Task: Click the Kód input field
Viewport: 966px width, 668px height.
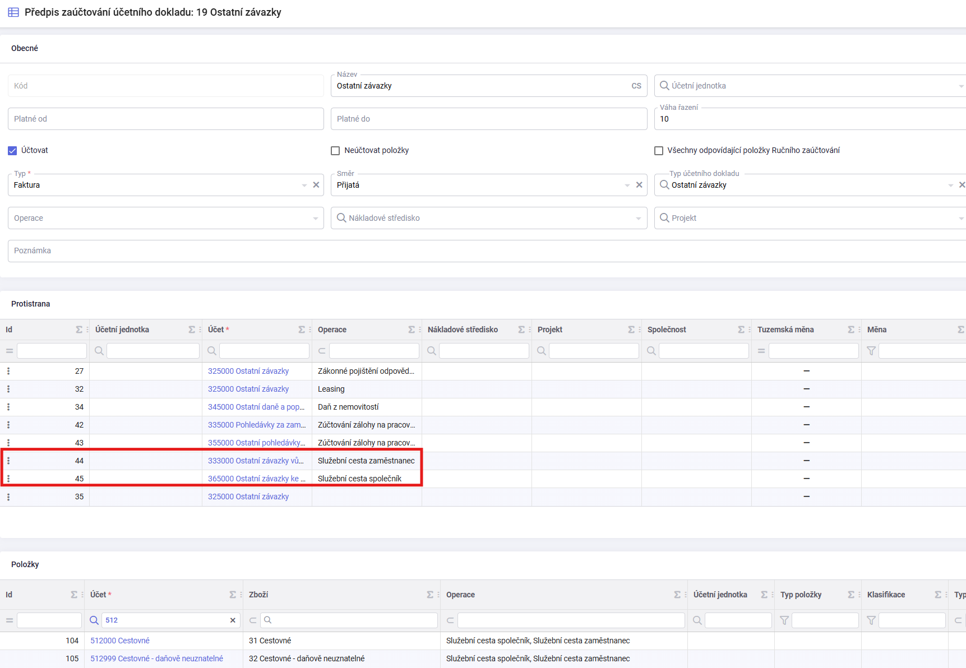Action: [166, 86]
